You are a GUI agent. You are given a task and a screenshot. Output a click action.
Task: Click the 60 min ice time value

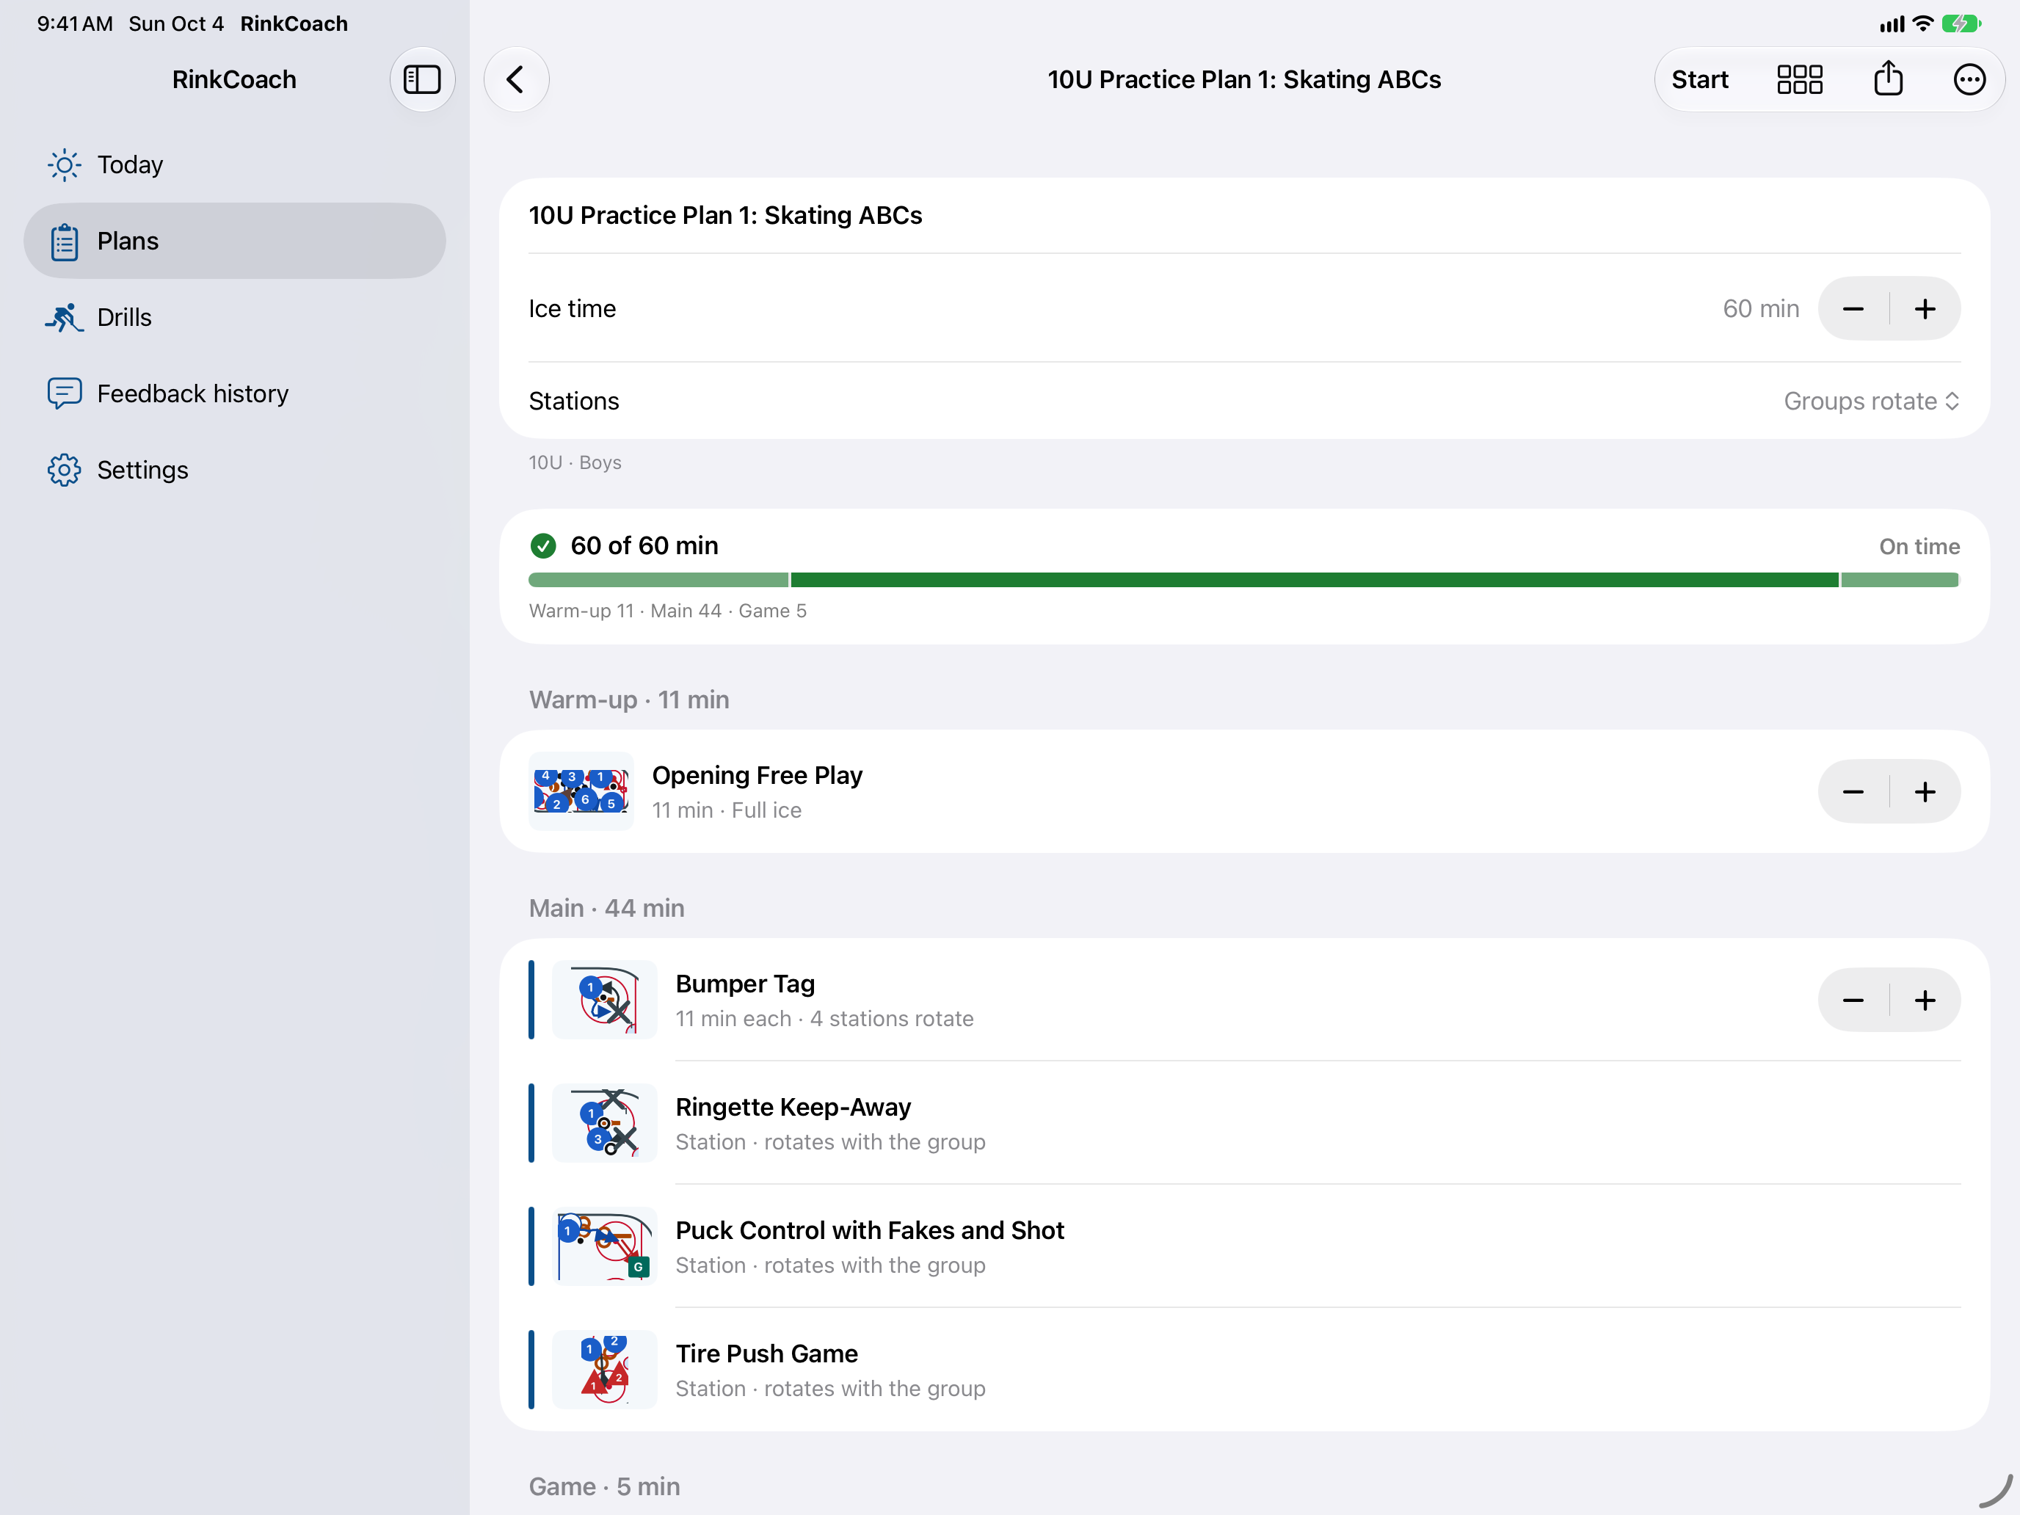pyautogui.click(x=1761, y=309)
